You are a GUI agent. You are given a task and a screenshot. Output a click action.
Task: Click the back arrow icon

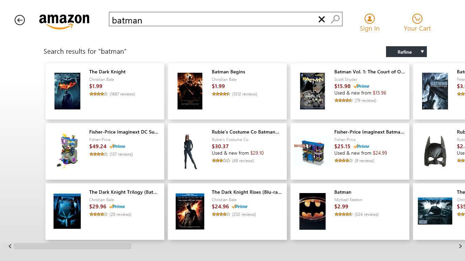[20, 20]
